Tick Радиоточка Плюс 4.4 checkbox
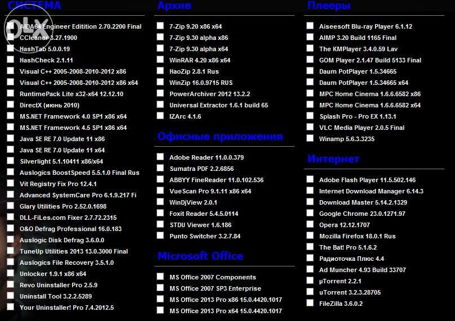This screenshot has width=455, height=321. click(310, 258)
